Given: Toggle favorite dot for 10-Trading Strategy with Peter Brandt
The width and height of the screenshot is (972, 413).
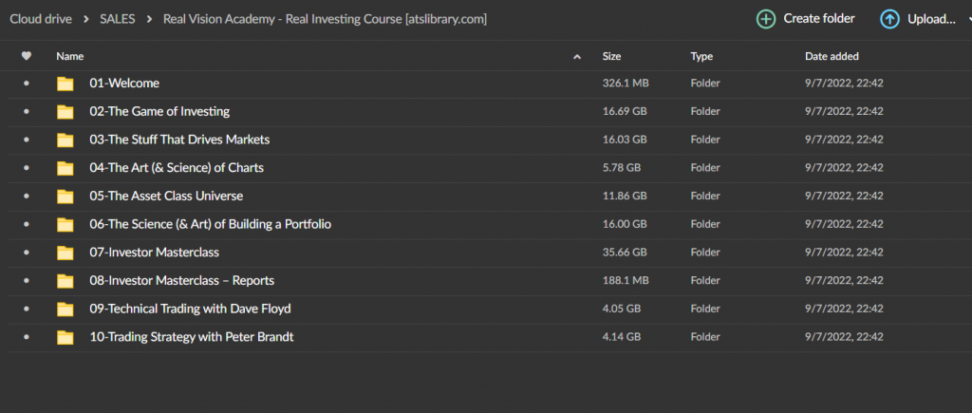Looking at the screenshot, I should pos(26,337).
